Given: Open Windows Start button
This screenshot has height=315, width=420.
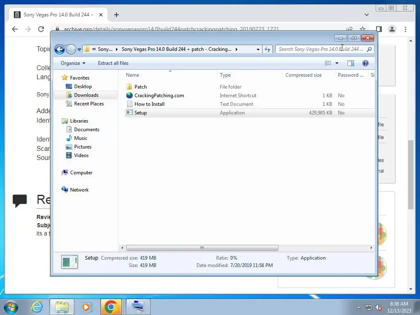Looking at the screenshot, I should pyautogui.click(x=11, y=307).
